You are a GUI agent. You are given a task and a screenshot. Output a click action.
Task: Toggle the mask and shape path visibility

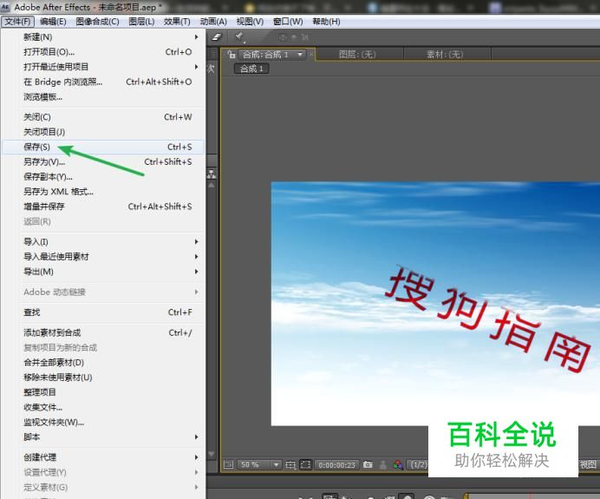tap(305, 464)
